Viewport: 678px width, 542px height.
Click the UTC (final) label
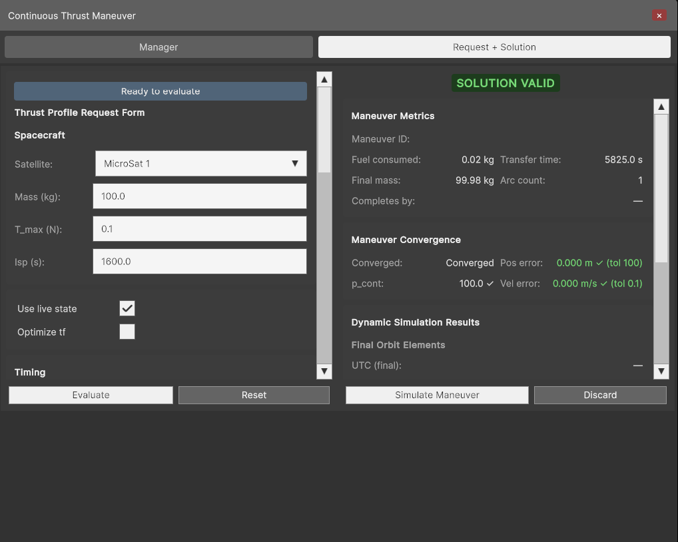tap(376, 366)
